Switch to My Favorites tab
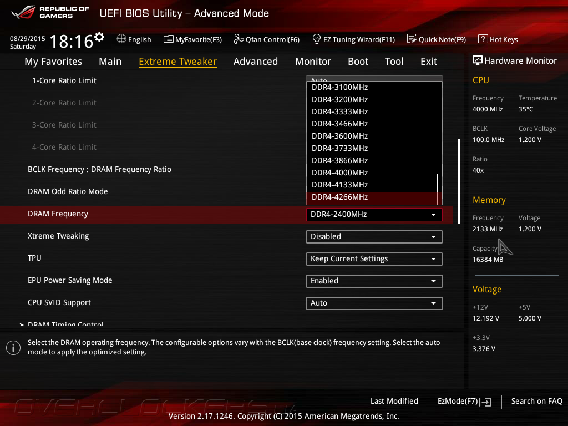The image size is (568, 426). tap(53, 62)
